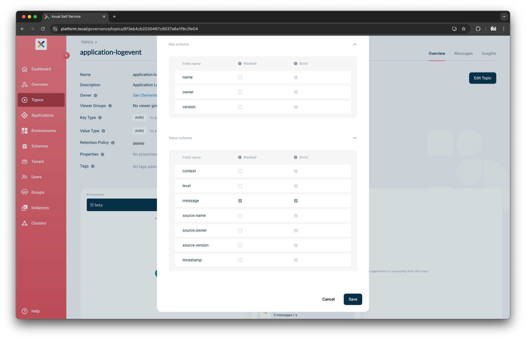Uncheck Masked checkbox for message field

point(240,201)
